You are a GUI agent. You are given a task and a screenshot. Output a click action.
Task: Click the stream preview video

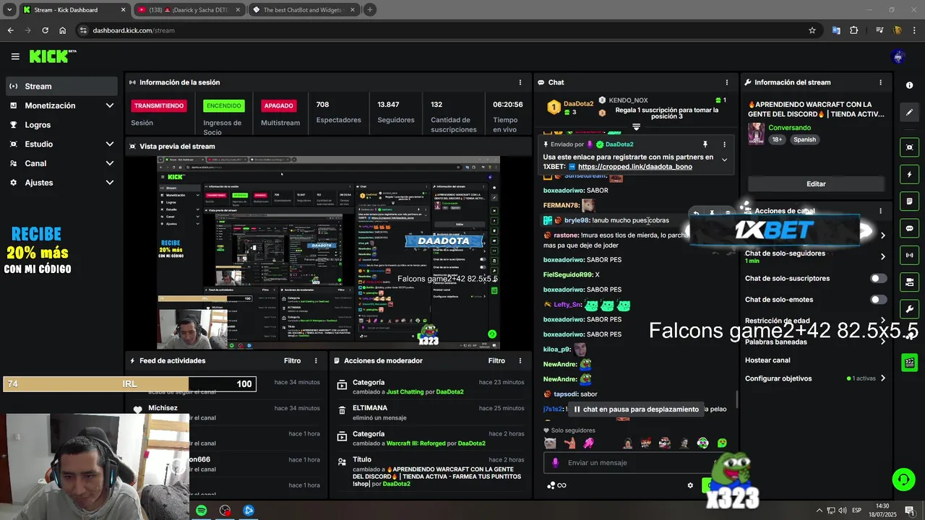(329, 252)
